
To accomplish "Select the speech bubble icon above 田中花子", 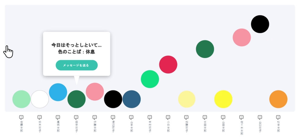I will (76, 117).
